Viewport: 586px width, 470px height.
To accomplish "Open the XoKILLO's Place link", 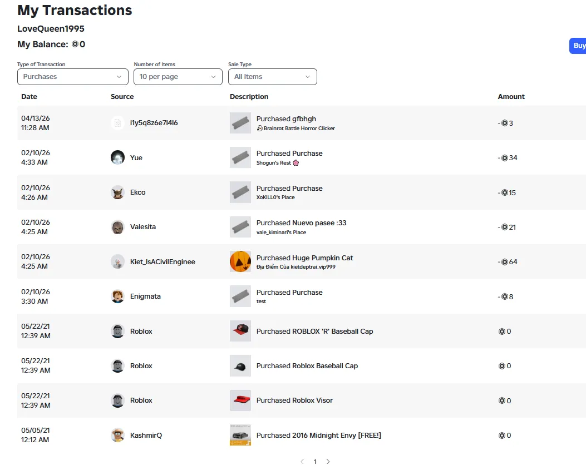I will (x=275, y=197).
